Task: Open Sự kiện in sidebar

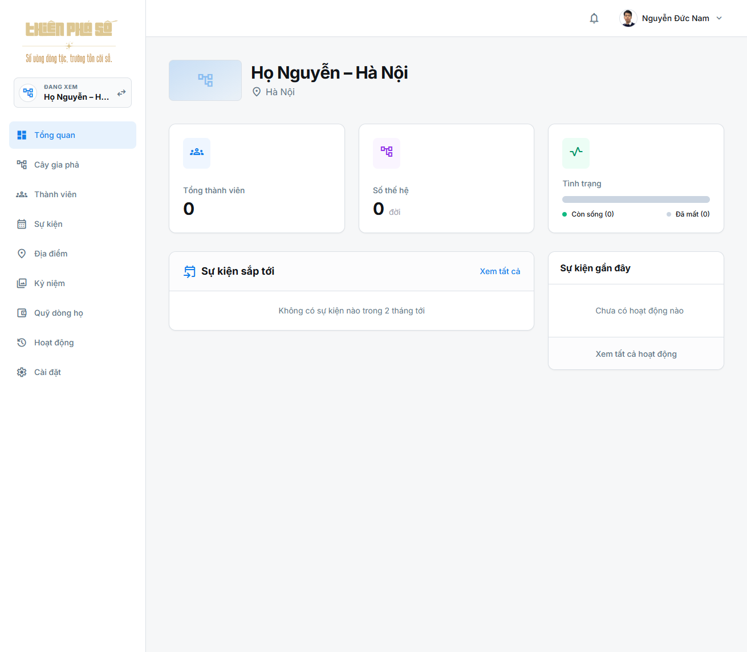Action: tap(73, 224)
